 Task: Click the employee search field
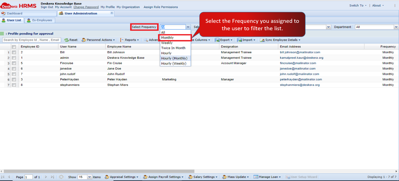[31, 40]
